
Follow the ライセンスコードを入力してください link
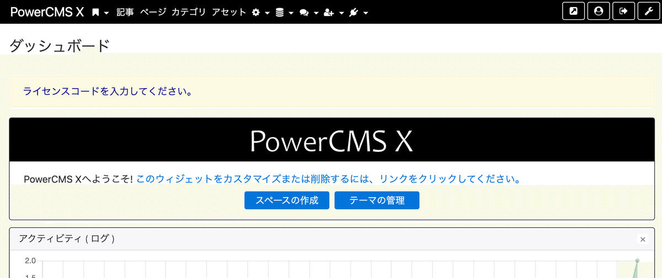coord(108,91)
